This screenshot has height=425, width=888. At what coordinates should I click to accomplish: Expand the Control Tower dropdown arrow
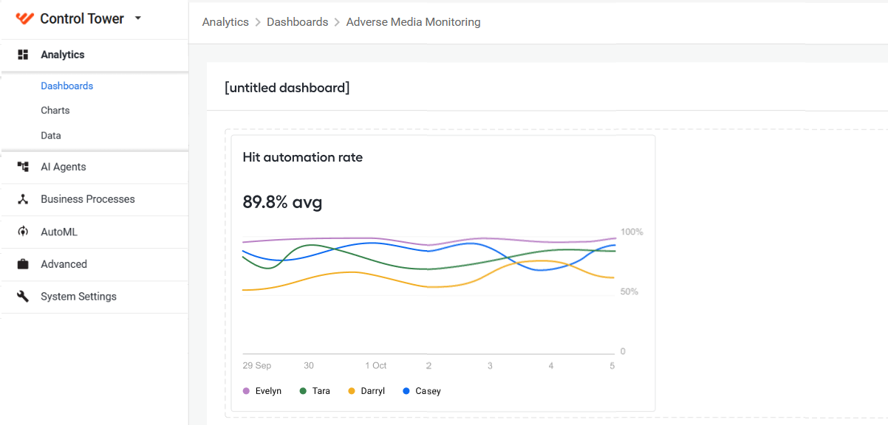point(138,18)
